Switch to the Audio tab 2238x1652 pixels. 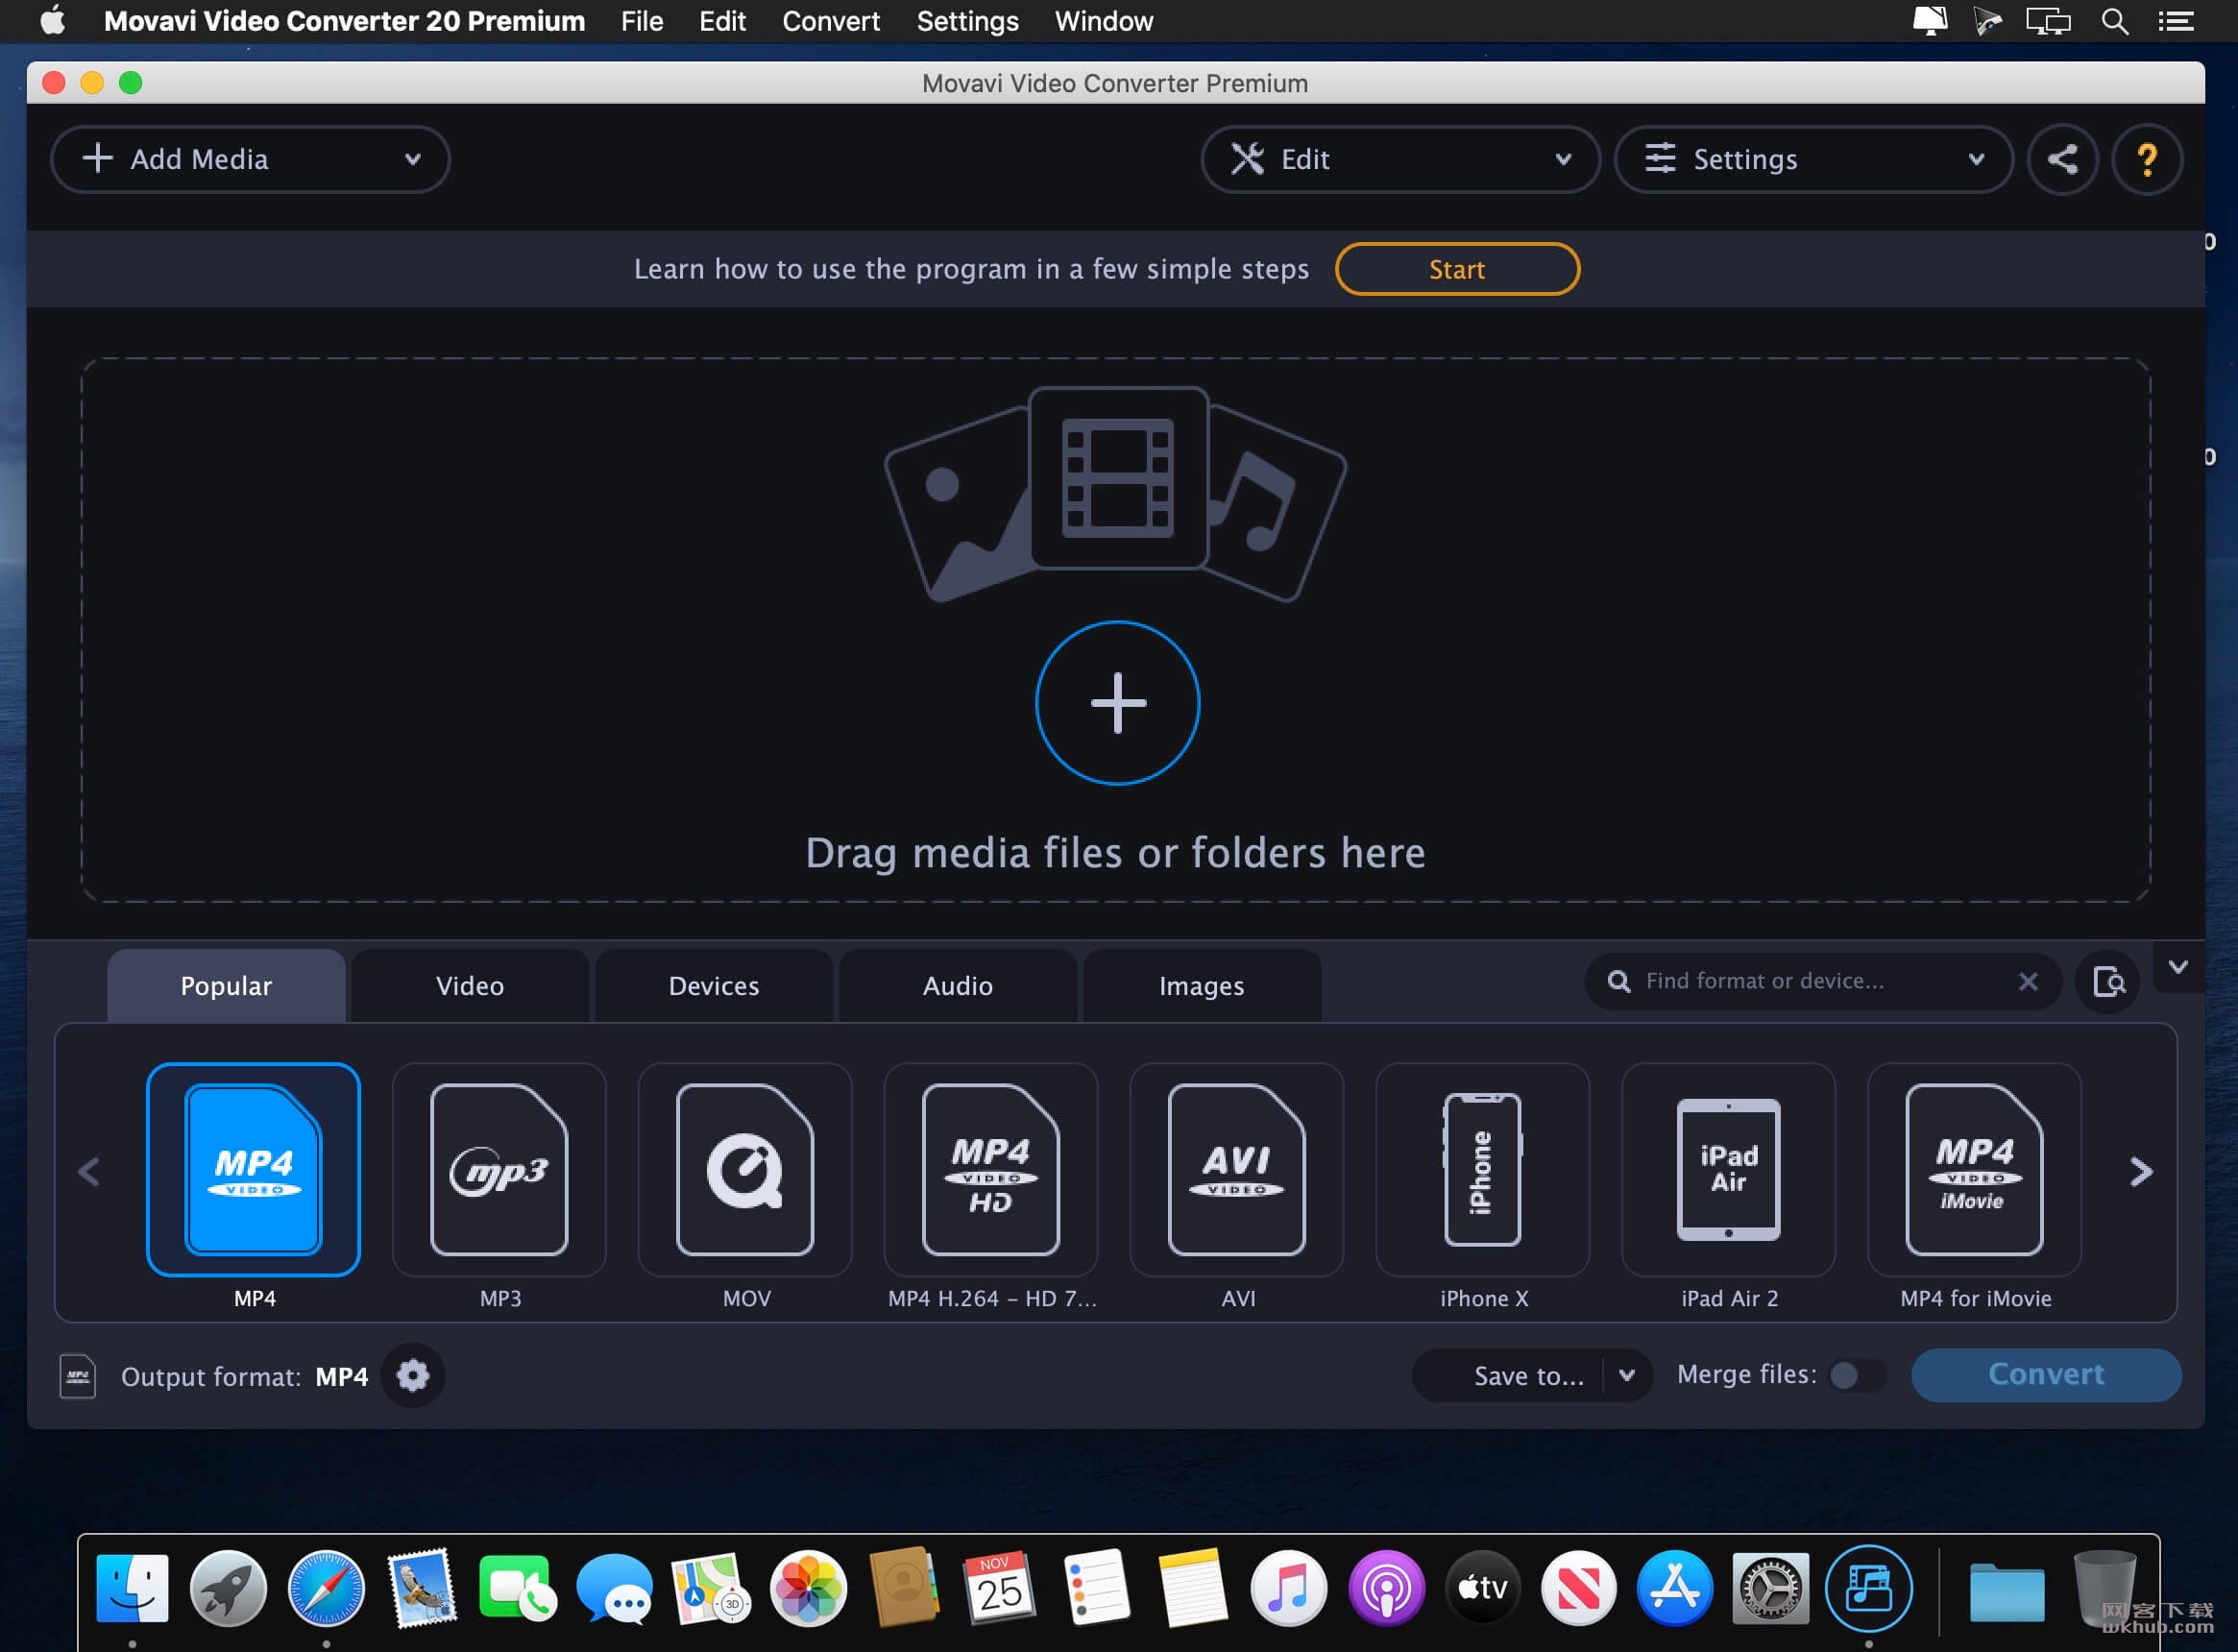pyautogui.click(x=958, y=986)
